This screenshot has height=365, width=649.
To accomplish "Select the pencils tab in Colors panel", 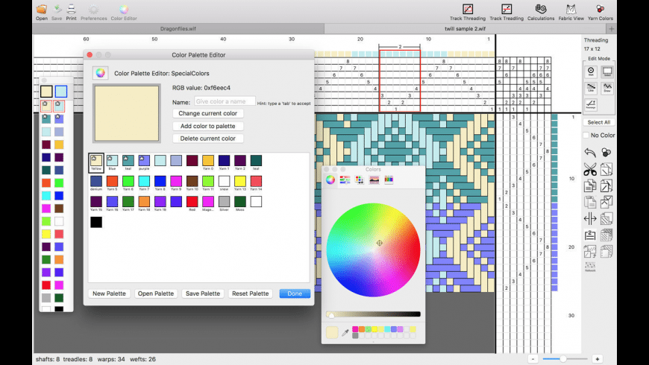I will 389,180.
